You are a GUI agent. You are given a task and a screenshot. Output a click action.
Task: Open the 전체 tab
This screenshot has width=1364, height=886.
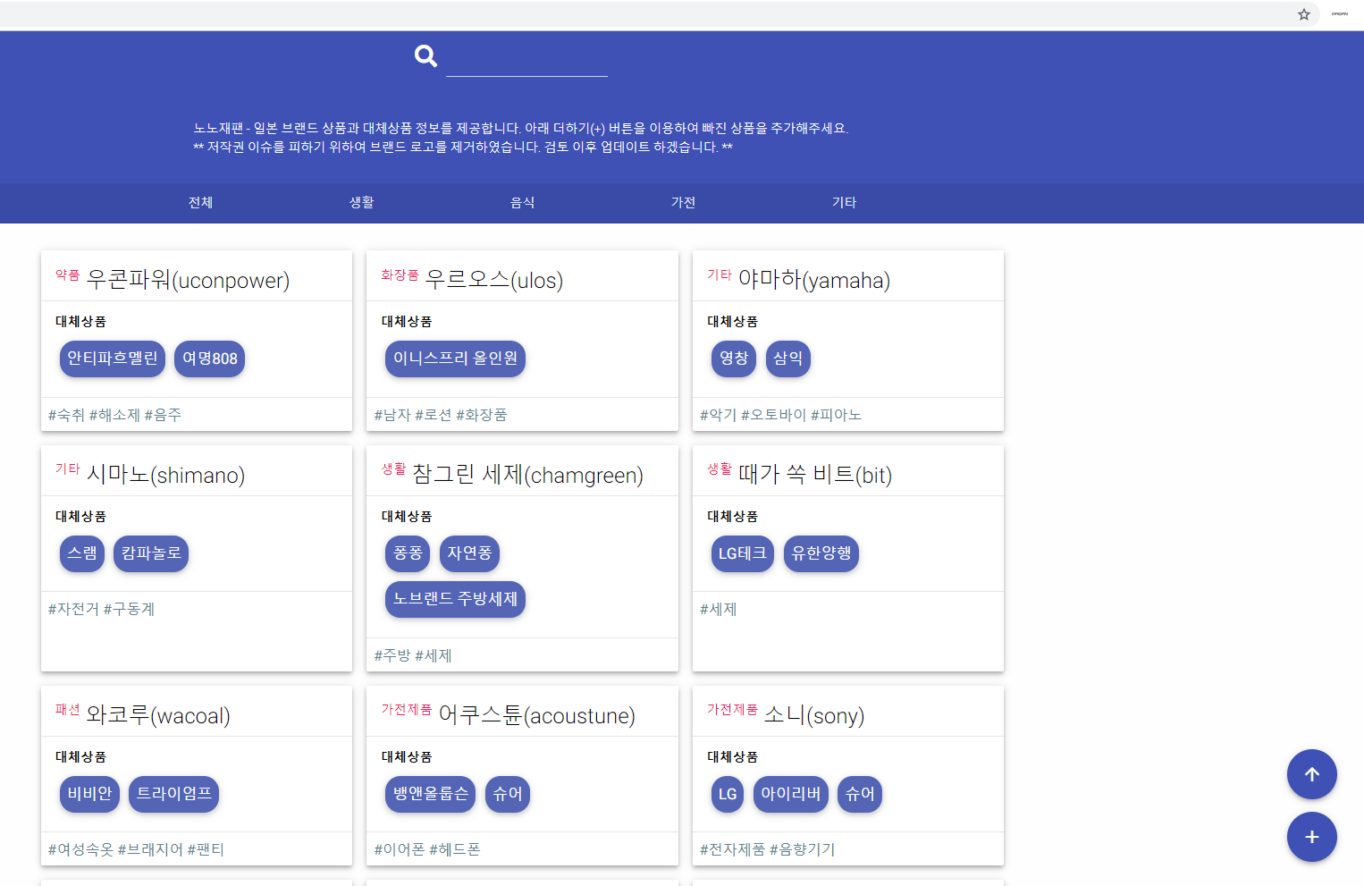[201, 203]
